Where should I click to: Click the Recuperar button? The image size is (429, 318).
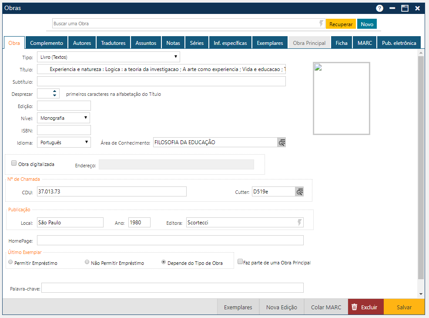pyautogui.click(x=341, y=24)
